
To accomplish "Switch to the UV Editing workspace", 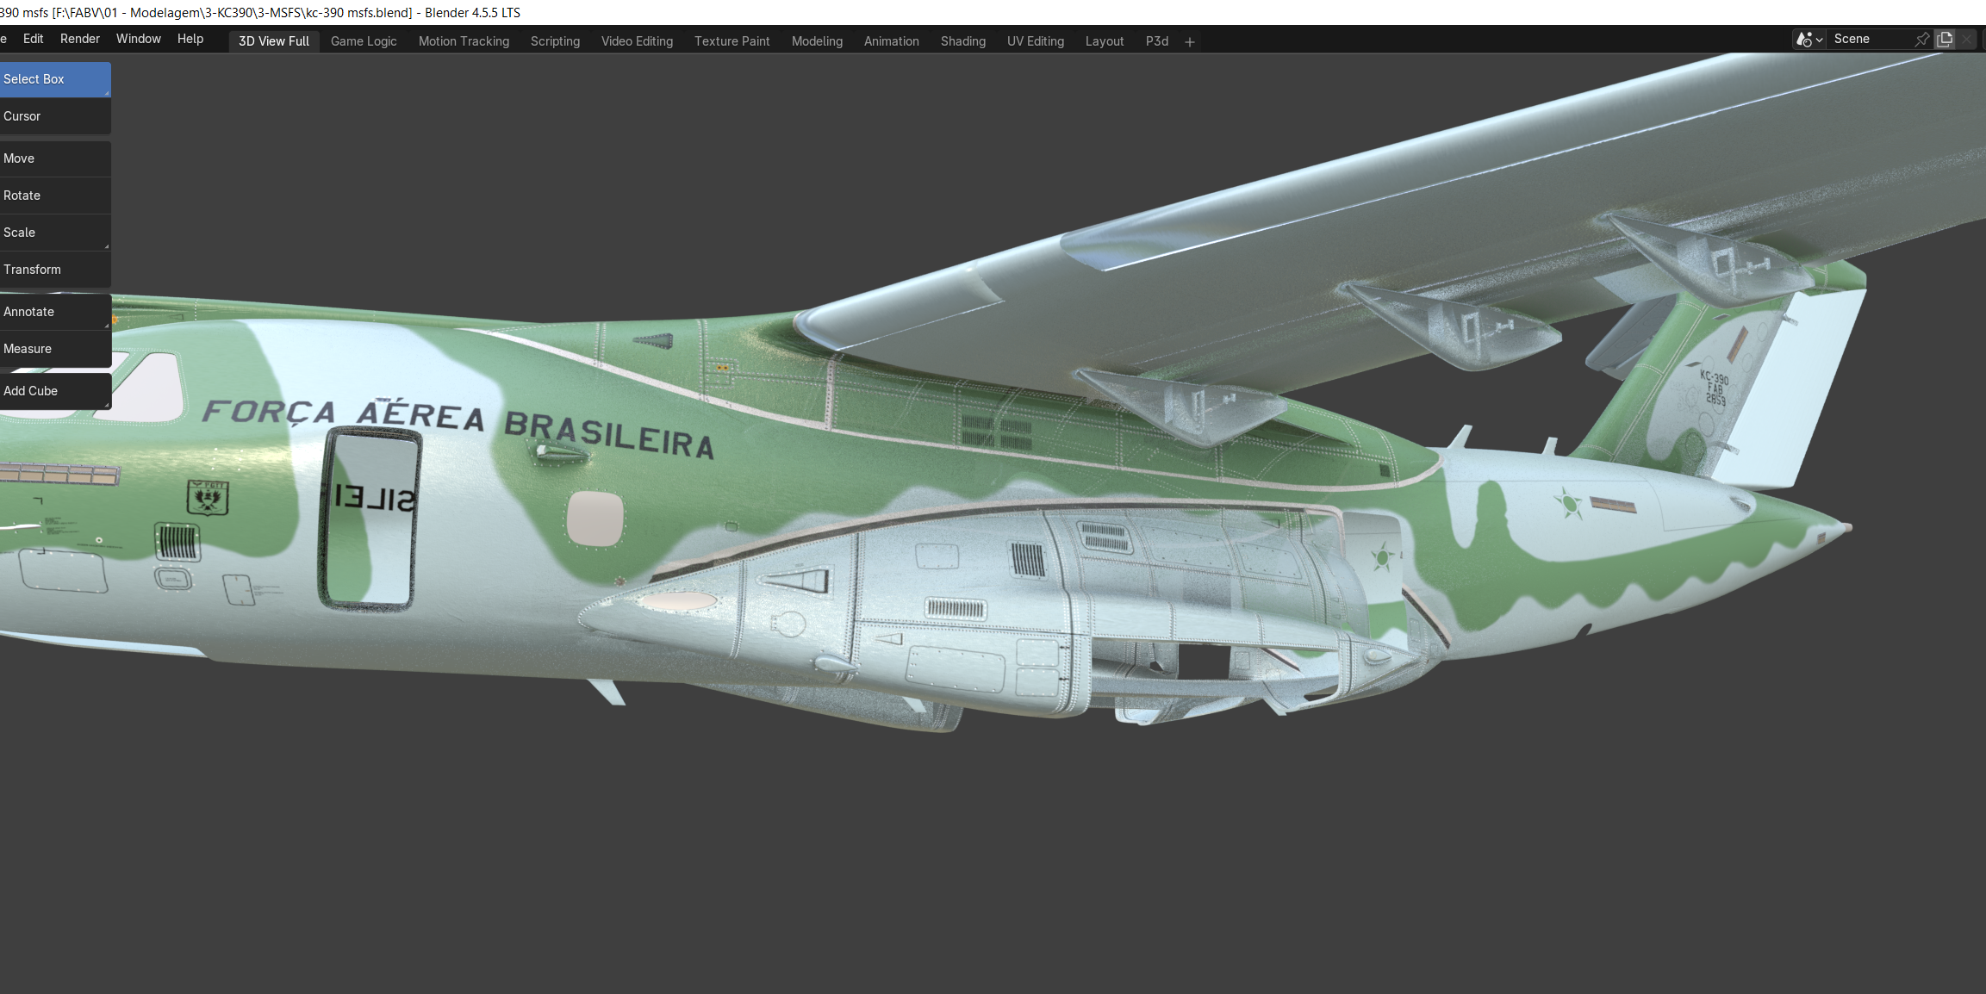I will (1036, 41).
